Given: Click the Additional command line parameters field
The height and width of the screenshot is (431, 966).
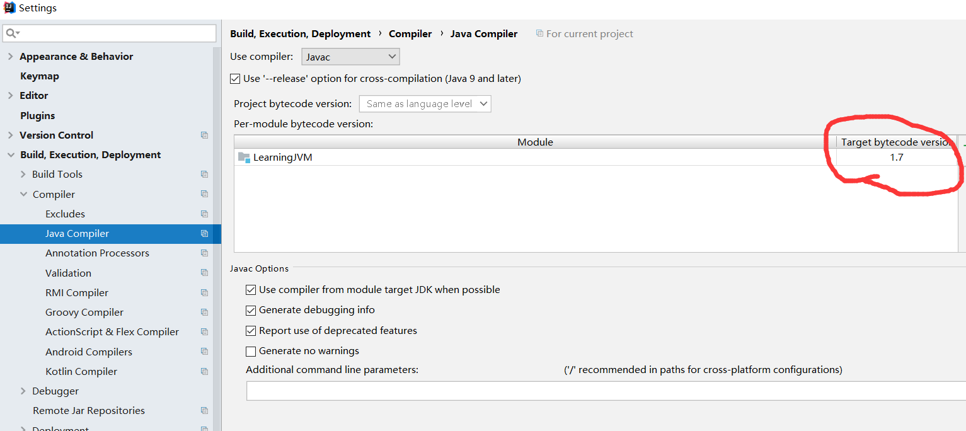Looking at the screenshot, I should pos(605,391).
